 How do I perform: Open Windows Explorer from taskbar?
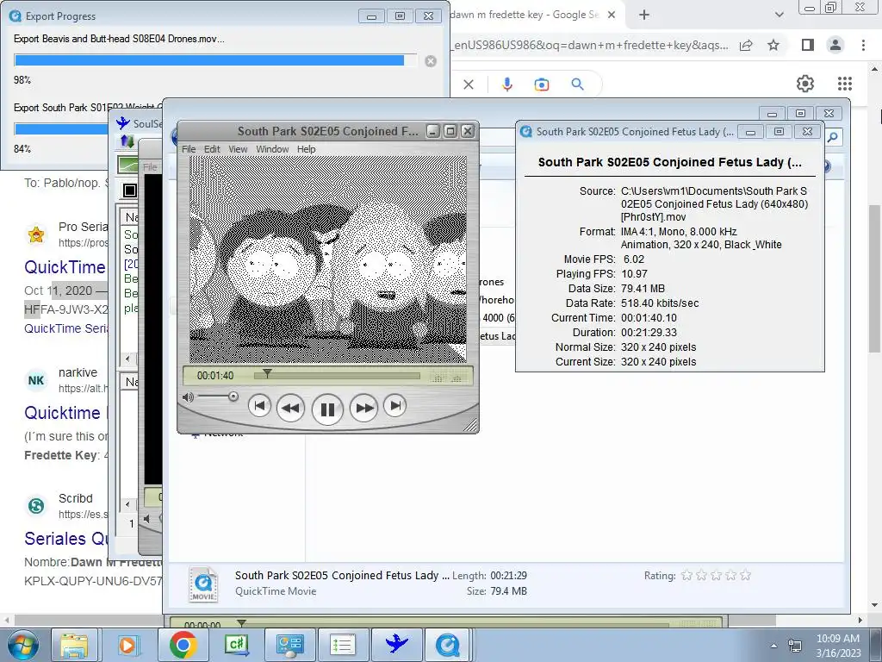pyautogui.click(x=74, y=645)
